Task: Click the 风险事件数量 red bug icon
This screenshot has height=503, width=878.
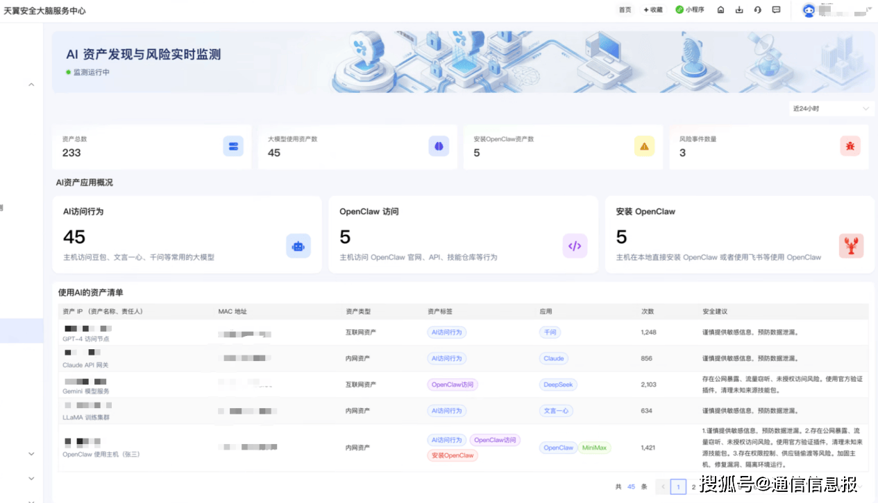Action: [850, 146]
